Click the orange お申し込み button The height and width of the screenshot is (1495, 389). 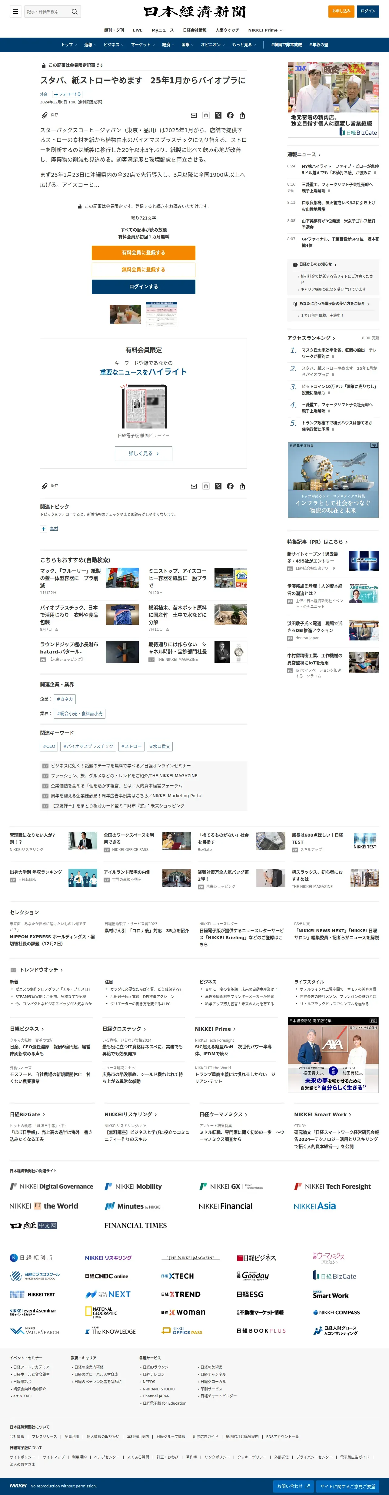tap(341, 11)
